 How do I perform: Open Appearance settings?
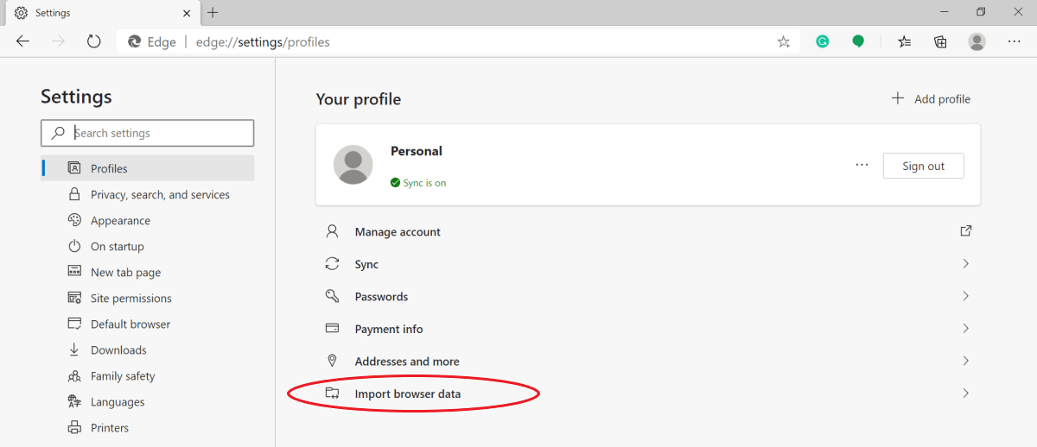pyautogui.click(x=148, y=220)
